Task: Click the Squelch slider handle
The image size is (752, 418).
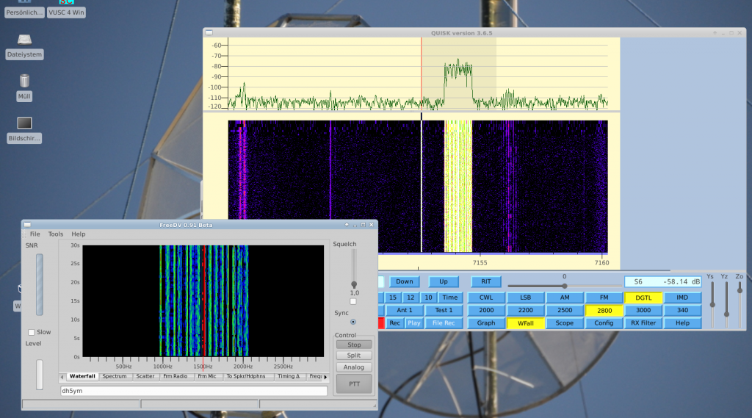Action: point(353,284)
